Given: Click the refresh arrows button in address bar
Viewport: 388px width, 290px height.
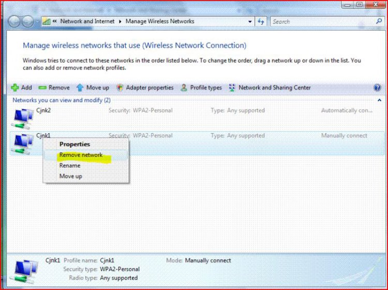Looking at the screenshot, I should coord(261,22).
